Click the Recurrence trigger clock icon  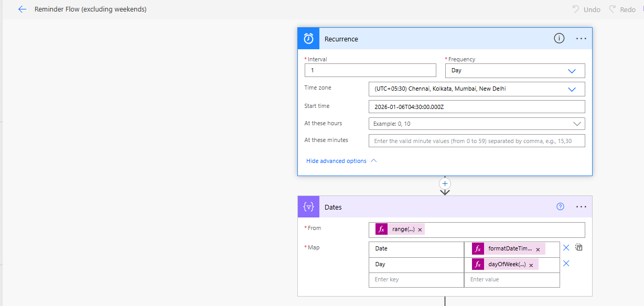(308, 38)
